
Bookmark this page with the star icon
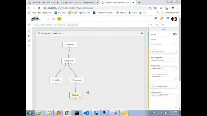coord(155,8)
